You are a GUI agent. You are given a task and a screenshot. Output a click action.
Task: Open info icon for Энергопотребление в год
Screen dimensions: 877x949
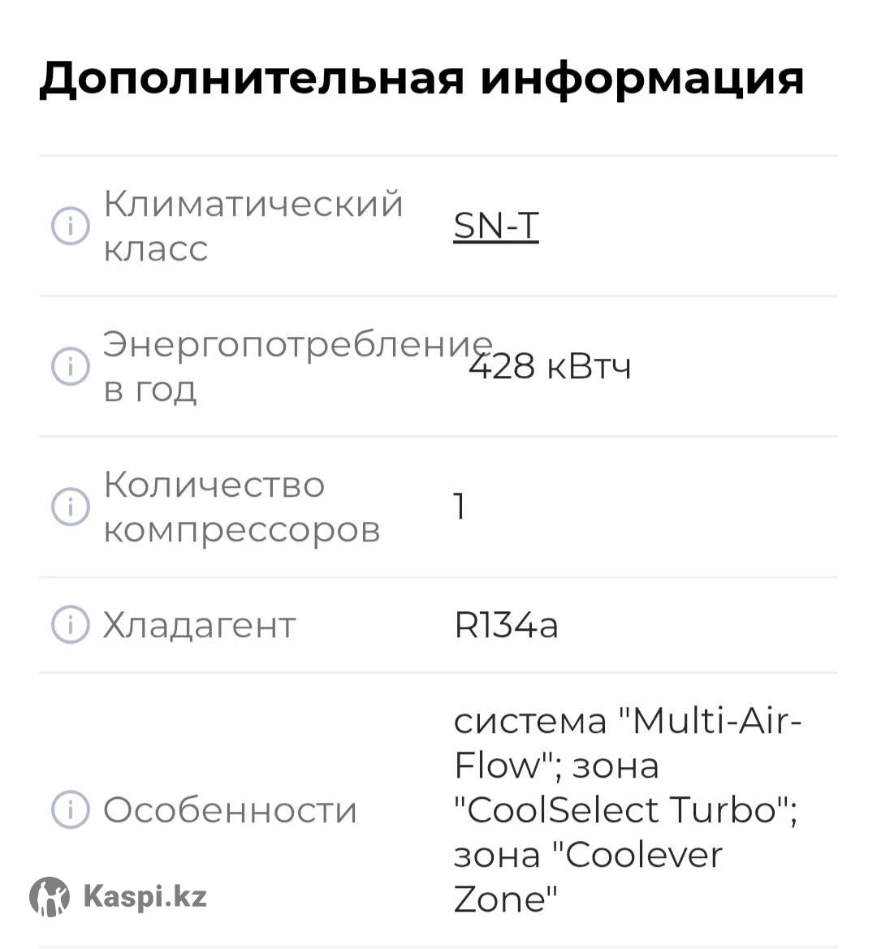pyautogui.click(x=71, y=366)
